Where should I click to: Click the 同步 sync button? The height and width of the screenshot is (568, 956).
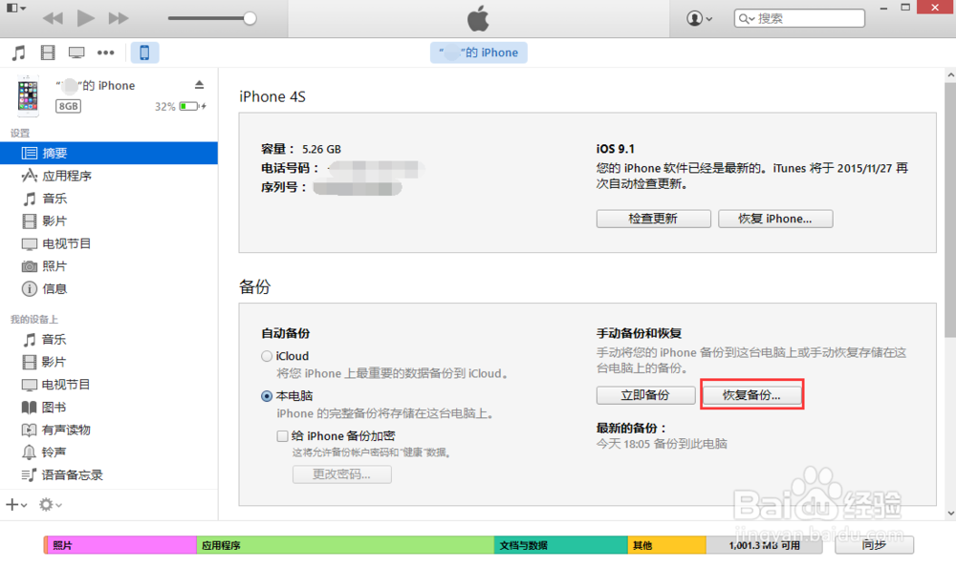point(874,545)
